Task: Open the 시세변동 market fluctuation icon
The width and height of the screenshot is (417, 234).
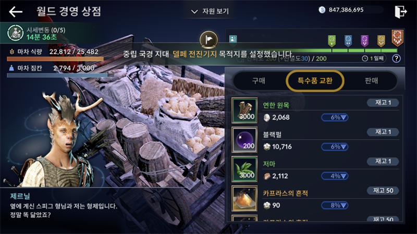Action: pos(16,33)
